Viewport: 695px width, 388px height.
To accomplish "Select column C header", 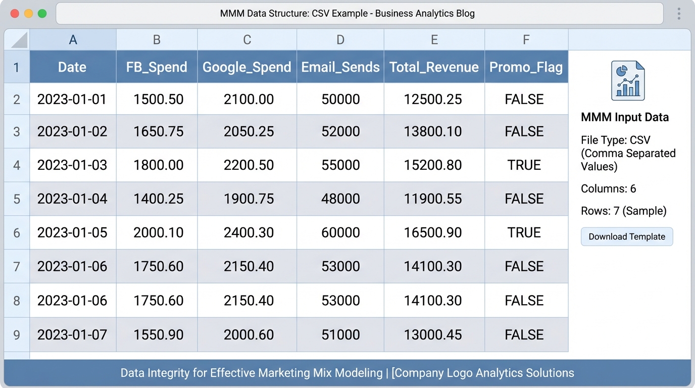I will click(x=246, y=40).
